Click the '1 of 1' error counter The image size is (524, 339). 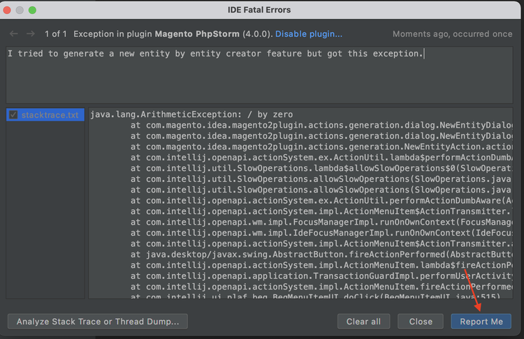coord(56,33)
